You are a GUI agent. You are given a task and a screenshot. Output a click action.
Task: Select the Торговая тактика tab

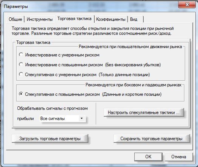[x=74, y=19]
